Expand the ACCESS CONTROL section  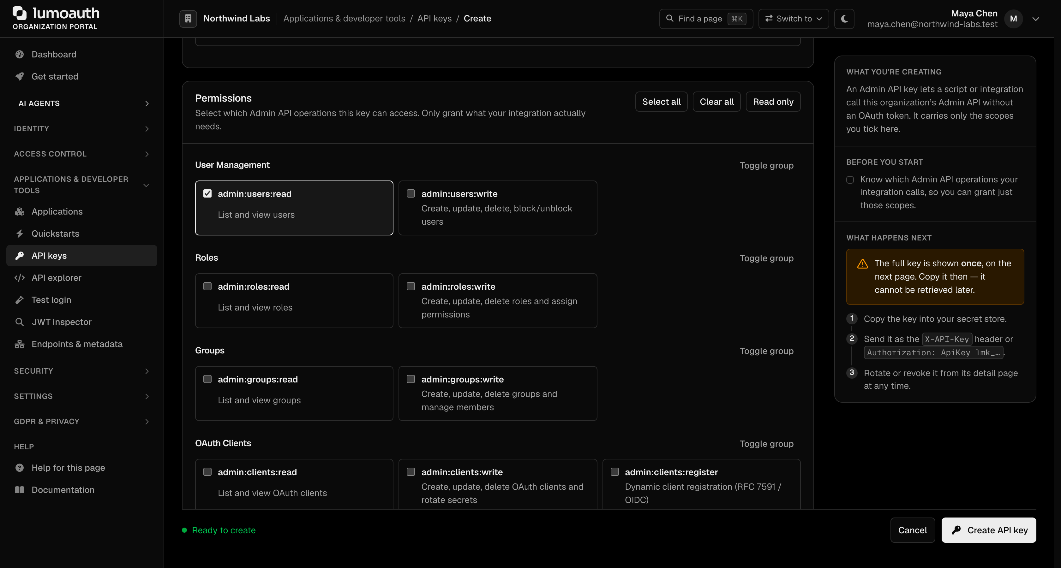(81, 154)
